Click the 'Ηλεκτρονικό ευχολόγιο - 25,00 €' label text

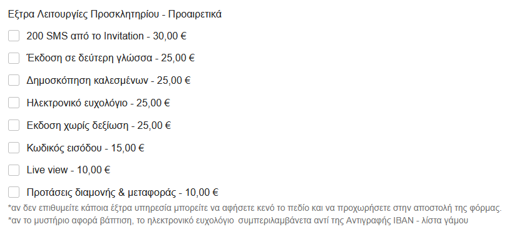tap(98, 103)
